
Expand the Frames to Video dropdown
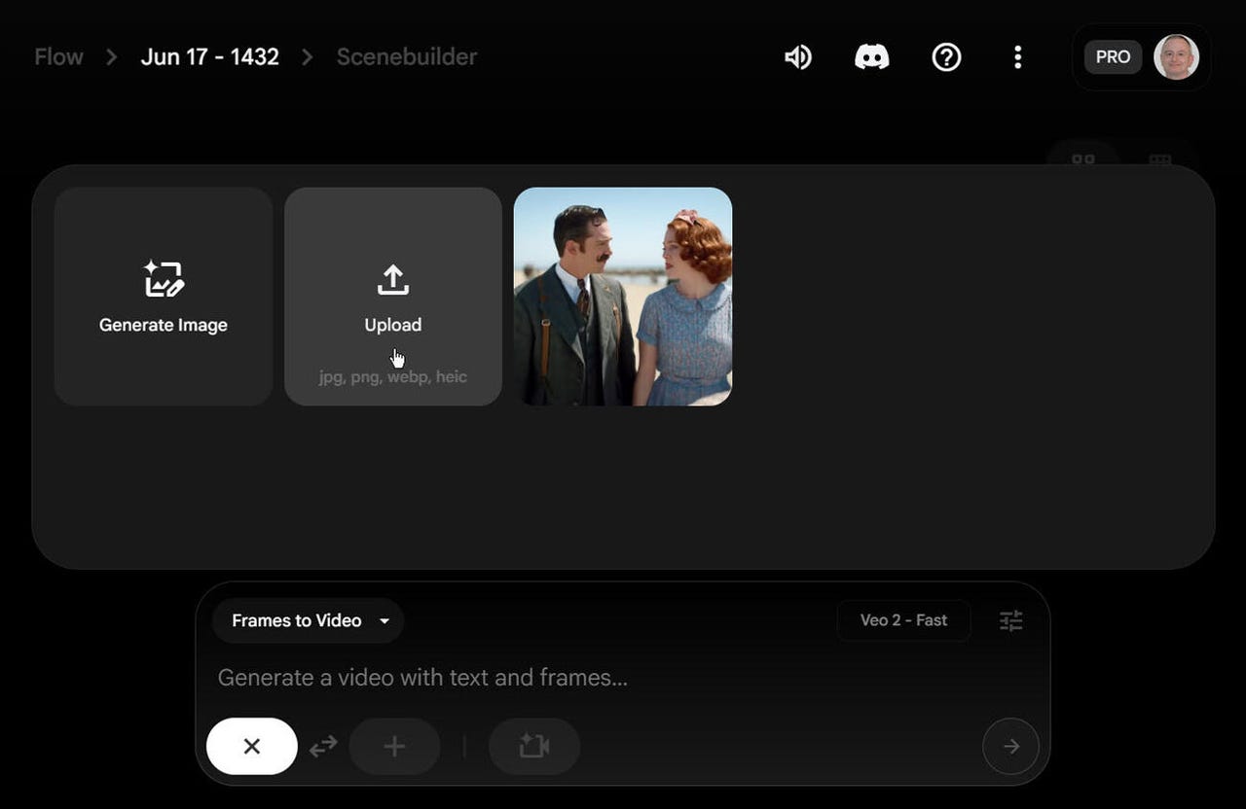click(x=308, y=620)
